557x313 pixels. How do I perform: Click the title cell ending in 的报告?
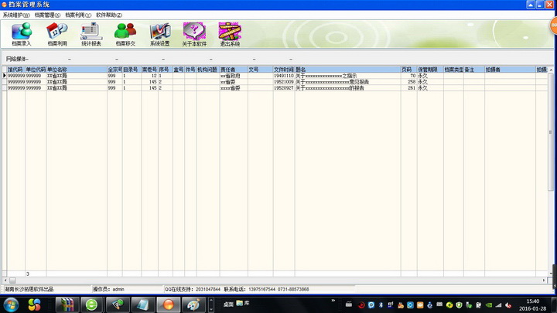pos(348,88)
